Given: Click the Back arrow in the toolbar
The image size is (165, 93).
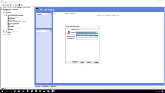Looking at the screenshot, I should (x=1, y=5).
